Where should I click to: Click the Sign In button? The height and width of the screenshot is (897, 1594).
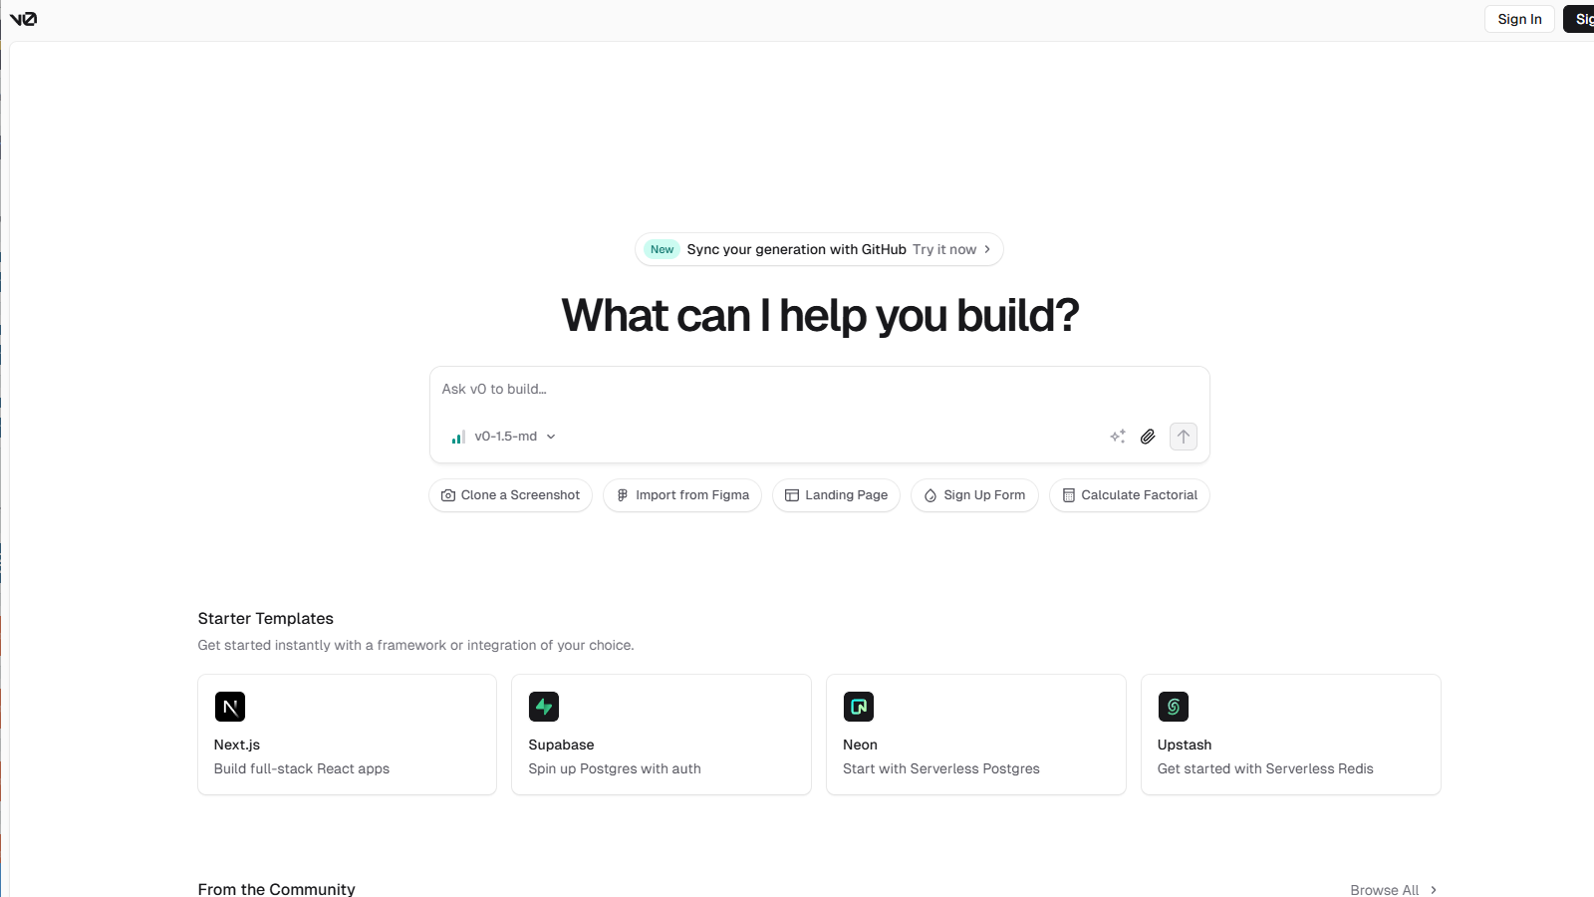(x=1519, y=18)
